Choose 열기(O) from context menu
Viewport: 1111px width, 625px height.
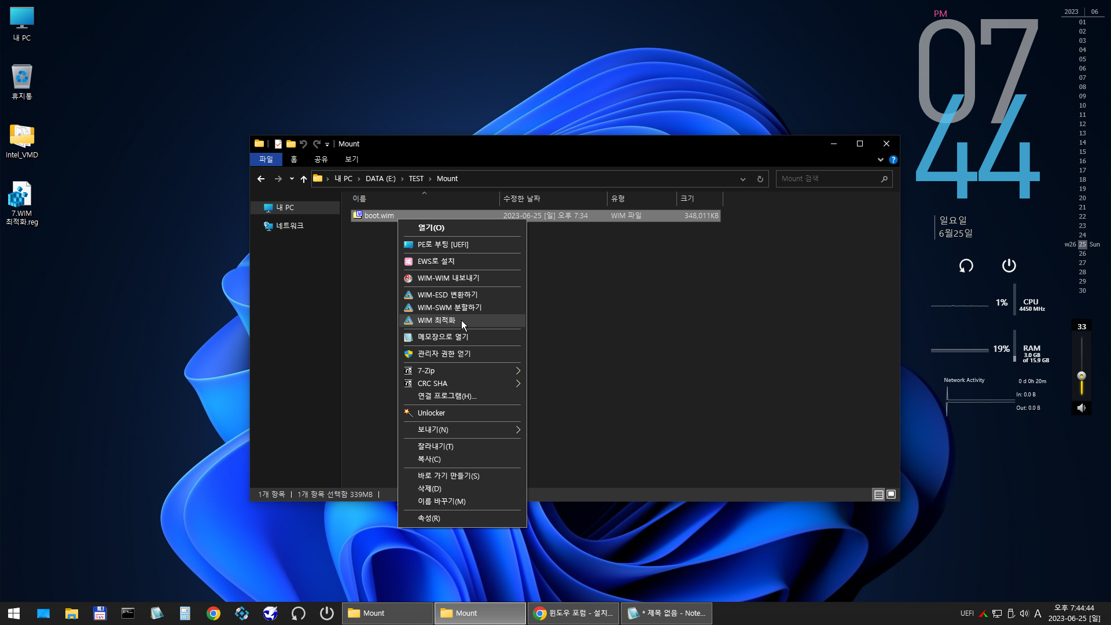[x=462, y=228]
